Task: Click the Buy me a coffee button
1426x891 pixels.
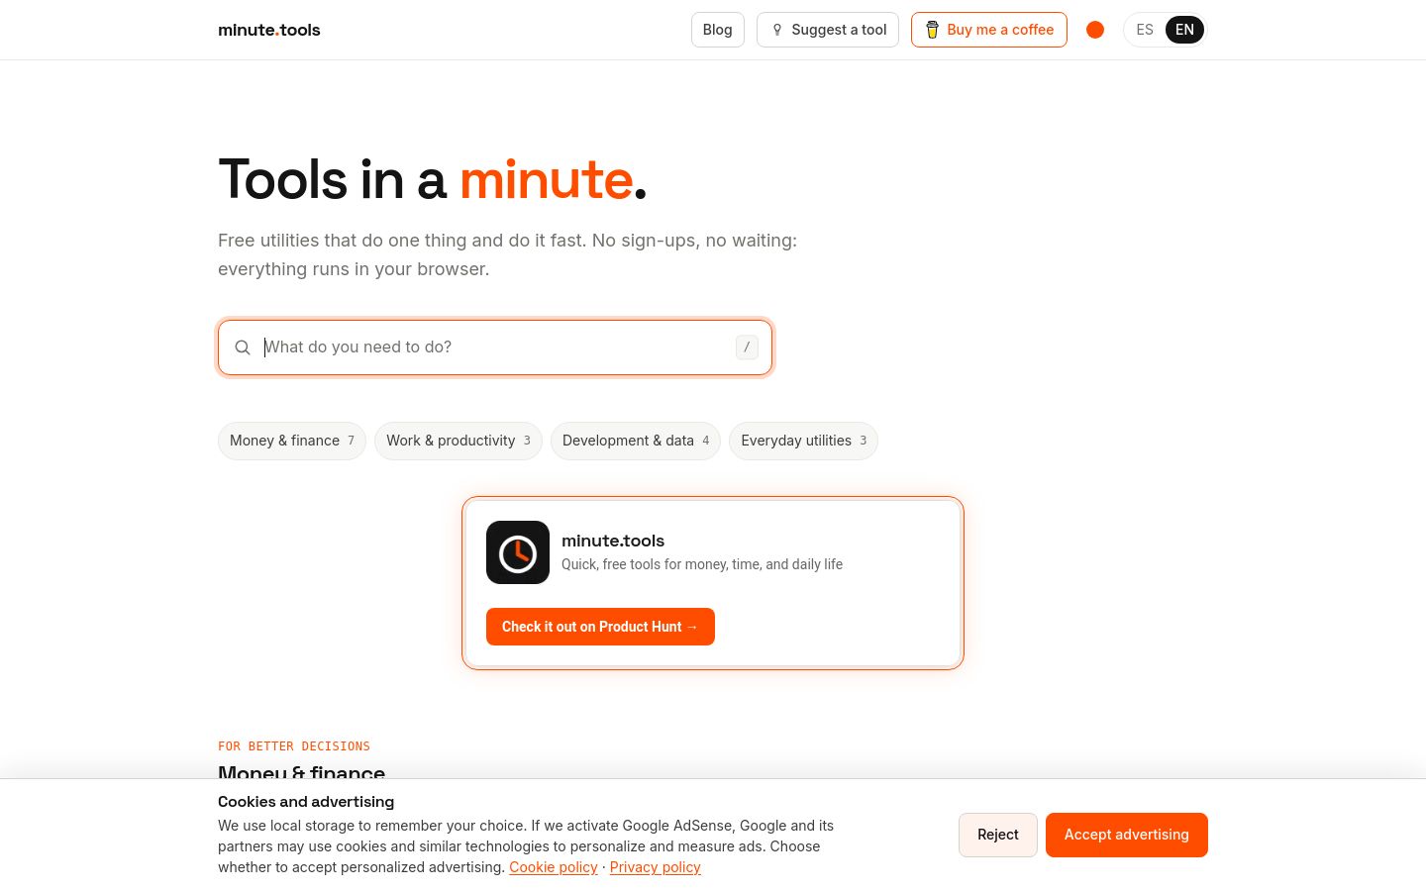Action: pyautogui.click(x=989, y=30)
